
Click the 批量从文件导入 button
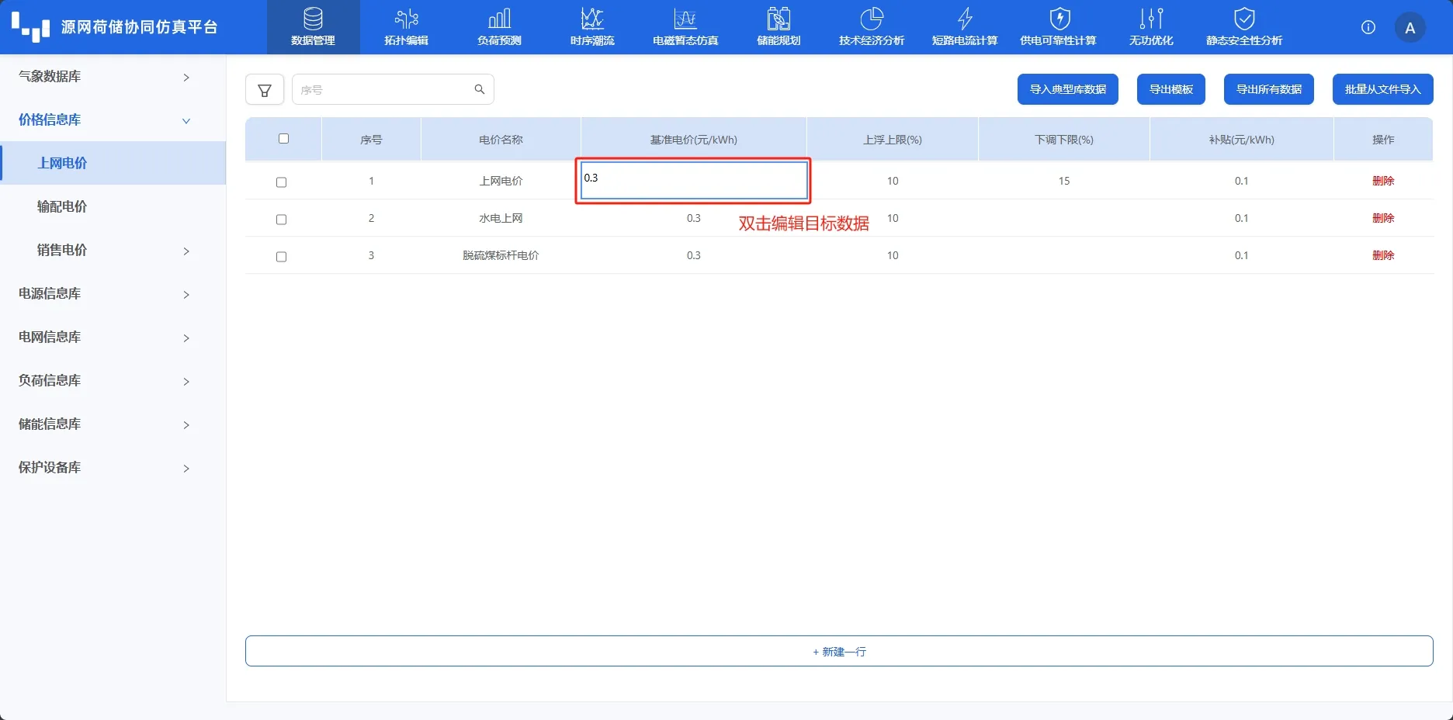click(x=1383, y=89)
